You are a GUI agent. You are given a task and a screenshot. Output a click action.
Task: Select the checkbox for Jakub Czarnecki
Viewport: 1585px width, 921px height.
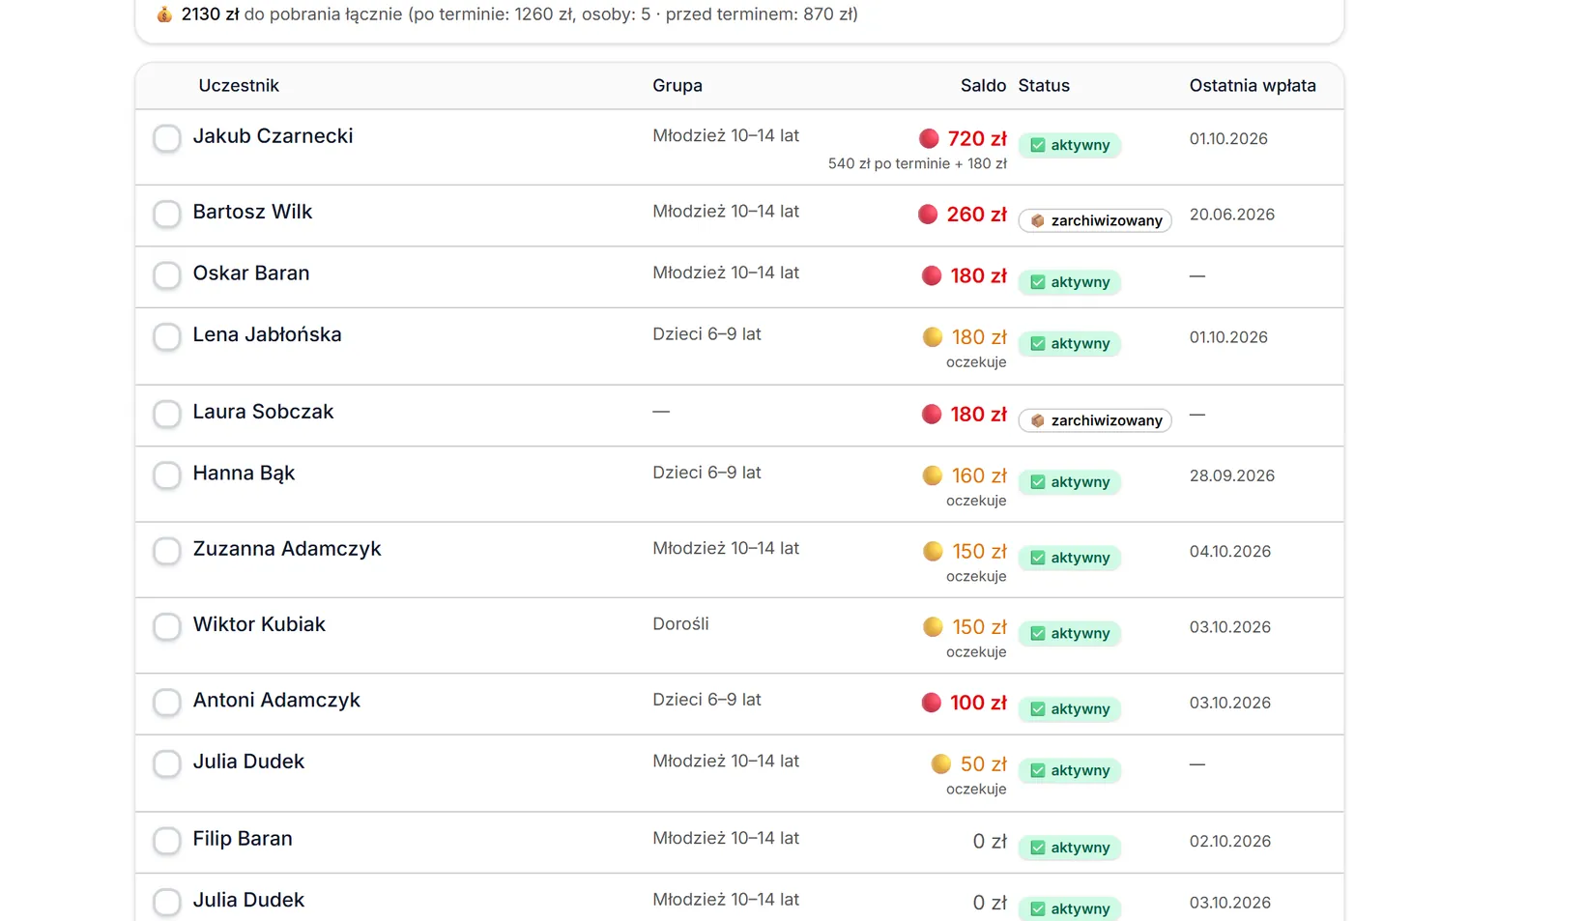point(167,138)
